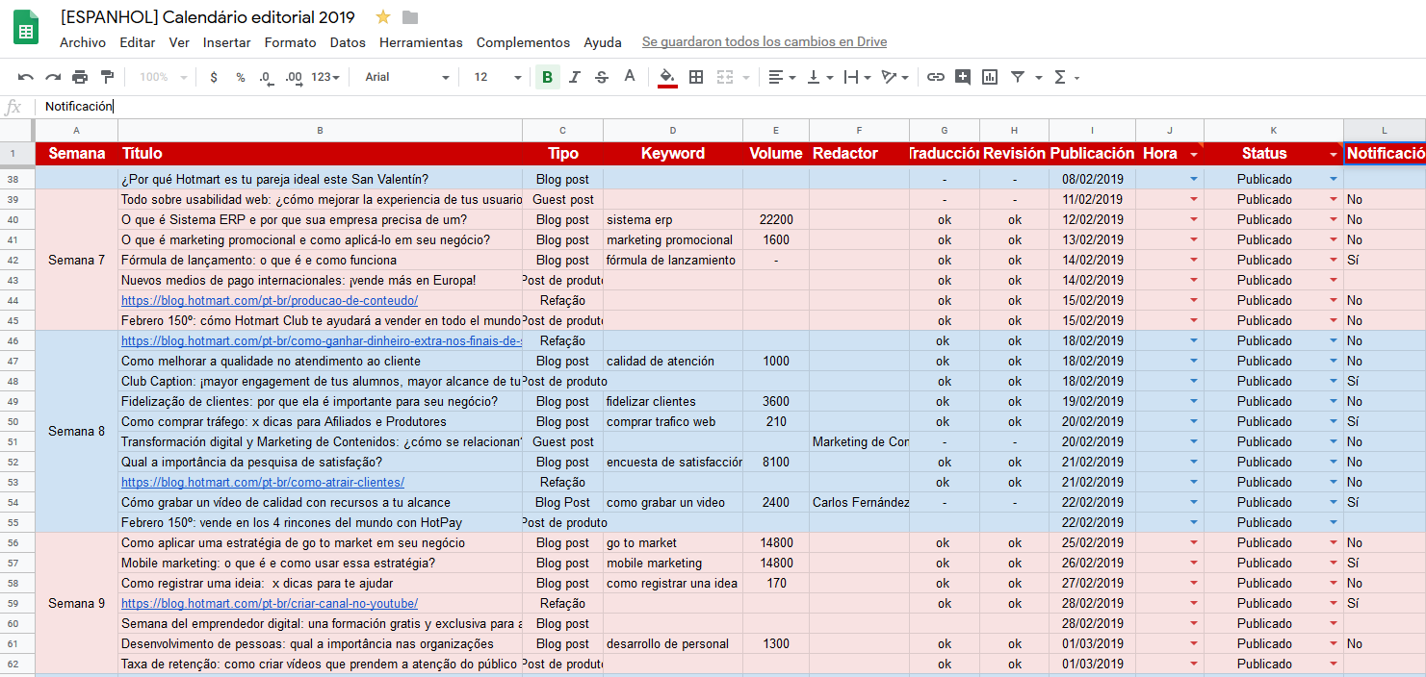This screenshot has height=677, width=1426.
Task: Open Google Sheets home via green logo
Action: [x=26, y=27]
